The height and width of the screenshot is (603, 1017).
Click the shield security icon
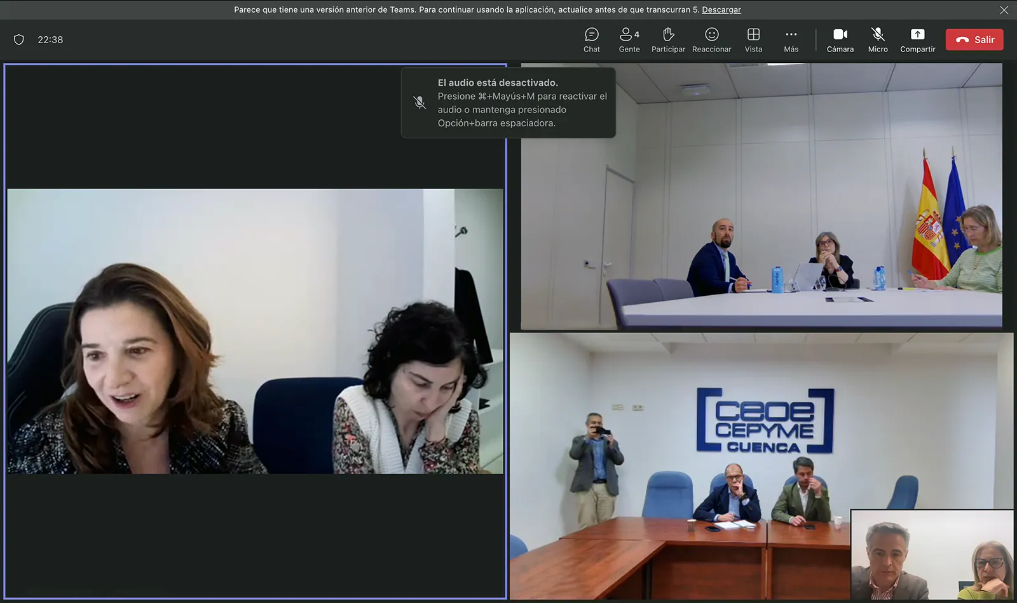click(19, 40)
